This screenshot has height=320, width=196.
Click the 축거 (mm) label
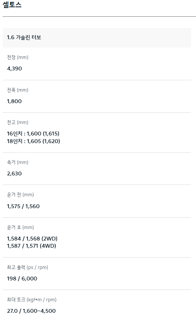pos(18,162)
